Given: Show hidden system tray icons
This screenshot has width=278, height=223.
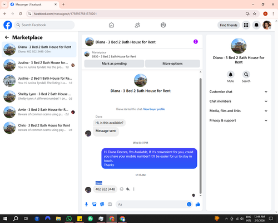Looking at the screenshot, I should pos(226,219).
